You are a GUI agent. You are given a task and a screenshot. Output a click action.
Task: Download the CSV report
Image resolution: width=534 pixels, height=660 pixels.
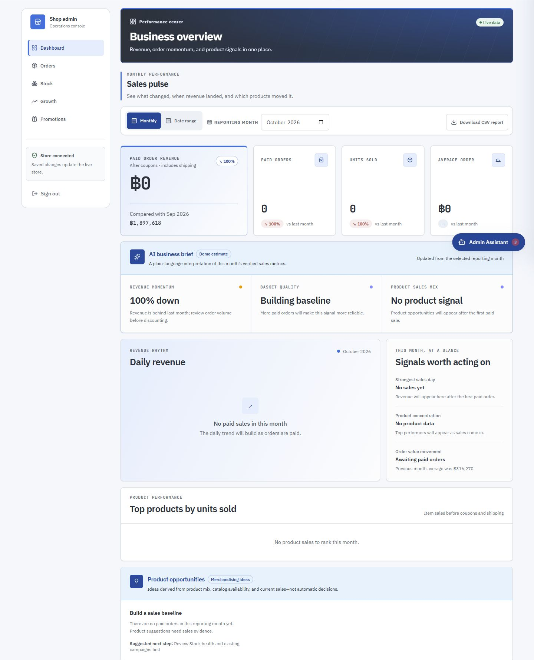[477, 122]
